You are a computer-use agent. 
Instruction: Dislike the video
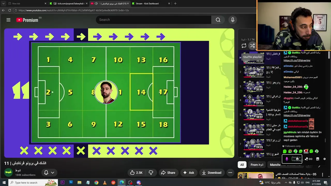click(x=151, y=173)
